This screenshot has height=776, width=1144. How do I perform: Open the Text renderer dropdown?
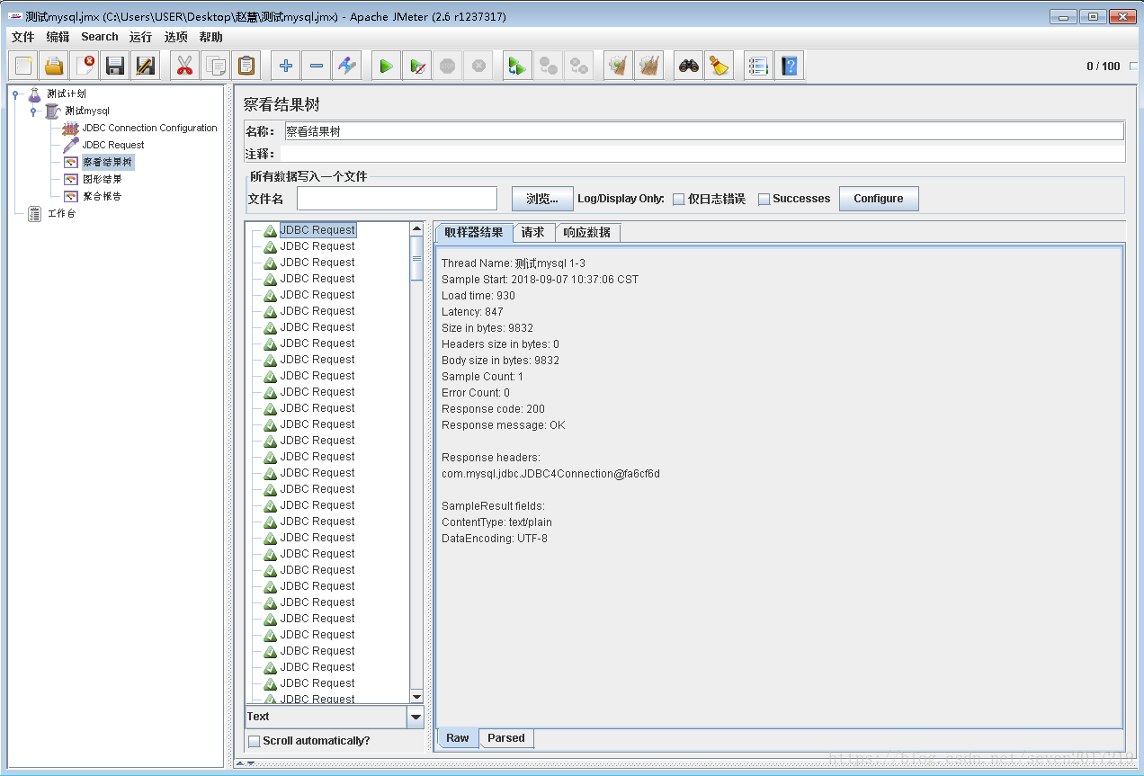416,717
